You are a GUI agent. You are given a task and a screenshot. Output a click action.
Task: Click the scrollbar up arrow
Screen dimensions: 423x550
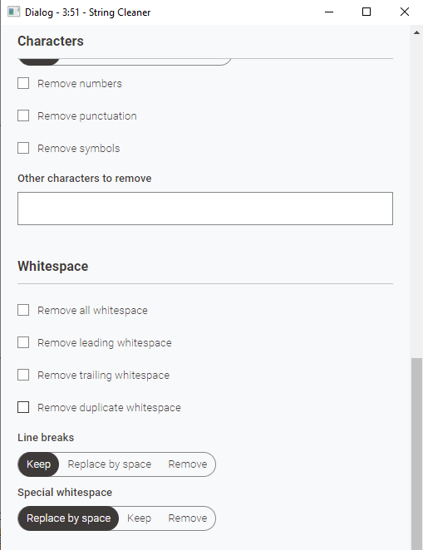pyautogui.click(x=416, y=32)
